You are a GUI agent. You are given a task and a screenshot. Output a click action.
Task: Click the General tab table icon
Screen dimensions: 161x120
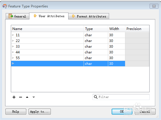click(11, 16)
